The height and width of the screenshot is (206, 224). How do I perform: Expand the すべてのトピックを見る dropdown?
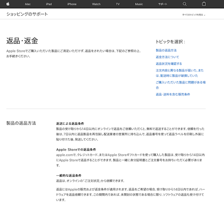(194, 15)
